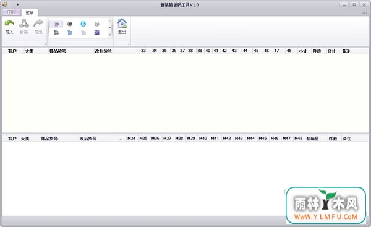Click the 退出 house exit icon
Viewport: 371px width, 227px height.
click(x=122, y=24)
